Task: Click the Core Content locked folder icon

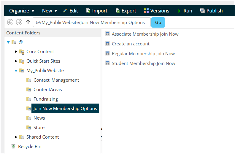Action: click(22, 52)
